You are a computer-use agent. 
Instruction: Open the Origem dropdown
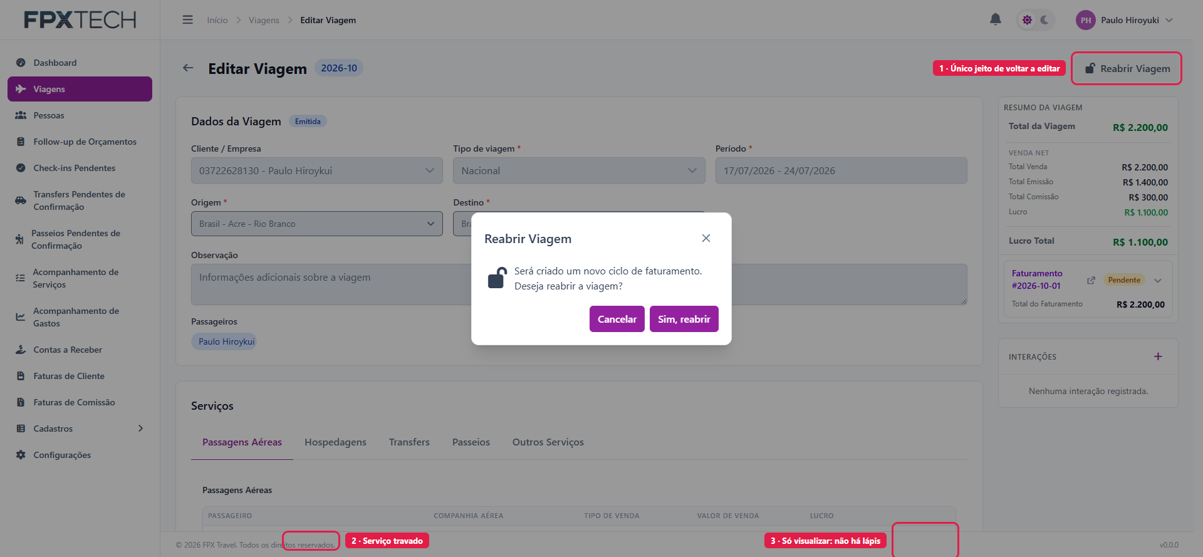point(316,224)
